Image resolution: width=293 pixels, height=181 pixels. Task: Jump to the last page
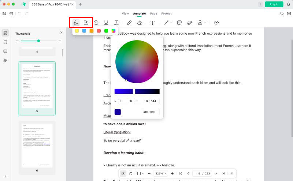click(x=224, y=174)
